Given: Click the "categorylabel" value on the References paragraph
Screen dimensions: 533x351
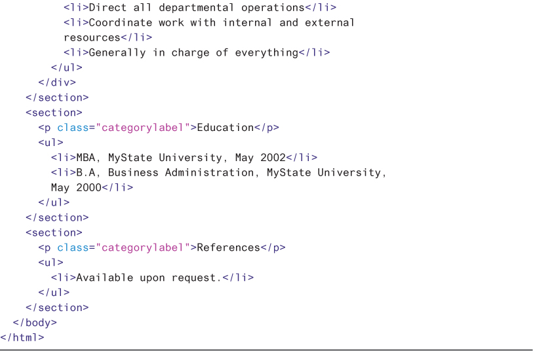Looking at the screenshot, I should (x=143, y=247).
